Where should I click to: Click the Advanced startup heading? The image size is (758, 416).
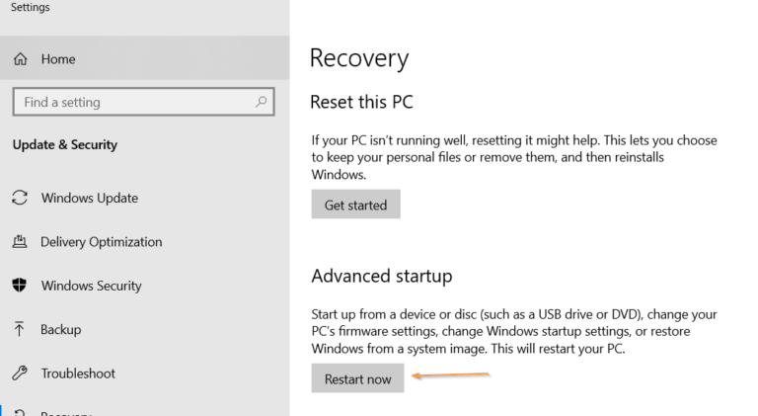[382, 275]
